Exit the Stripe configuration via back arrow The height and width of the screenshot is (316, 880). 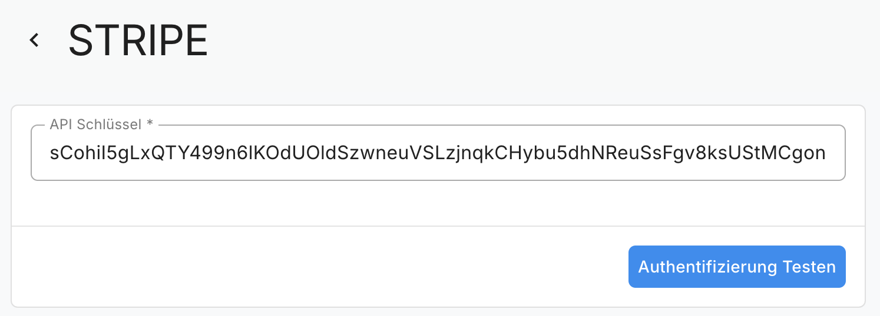pyautogui.click(x=35, y=40)
